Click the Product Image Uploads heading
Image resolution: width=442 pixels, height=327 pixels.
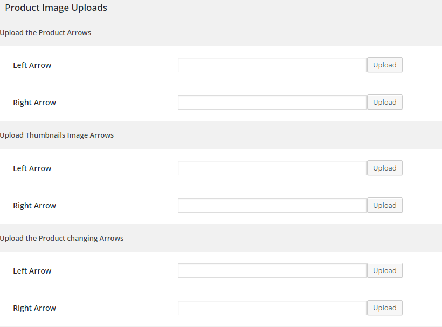pos(56,8)
